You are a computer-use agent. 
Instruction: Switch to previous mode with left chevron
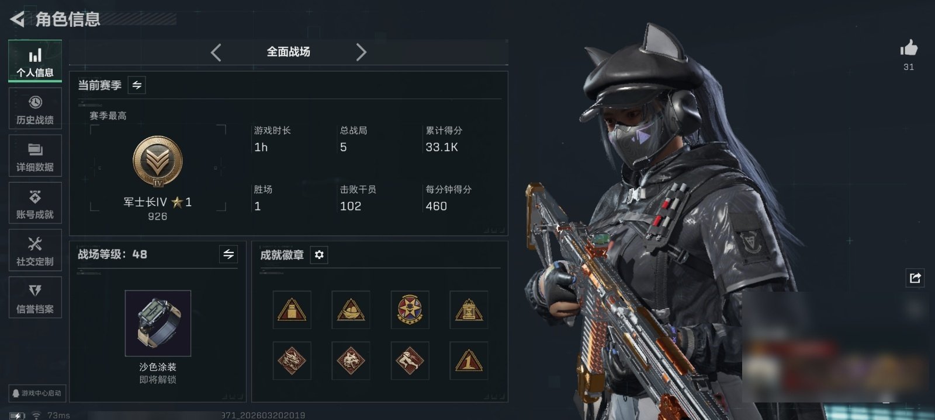point(216,52)
